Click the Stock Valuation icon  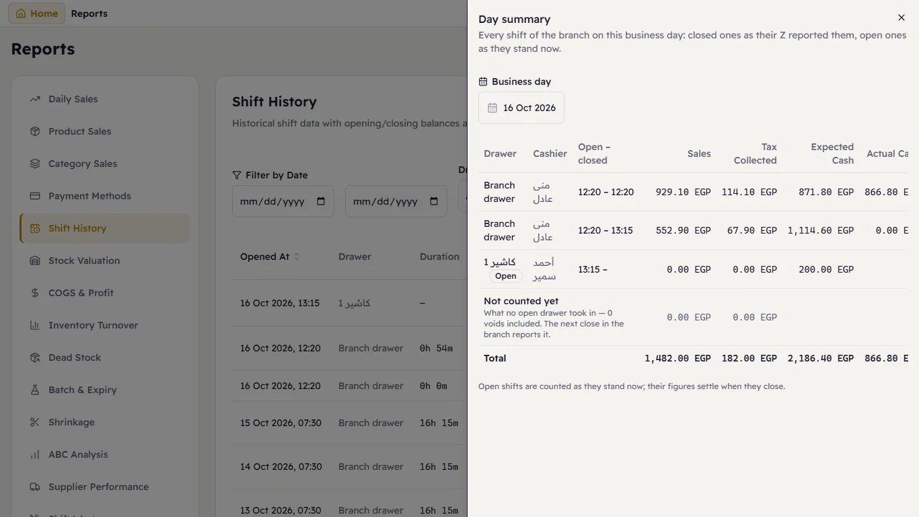click(35, 261)
